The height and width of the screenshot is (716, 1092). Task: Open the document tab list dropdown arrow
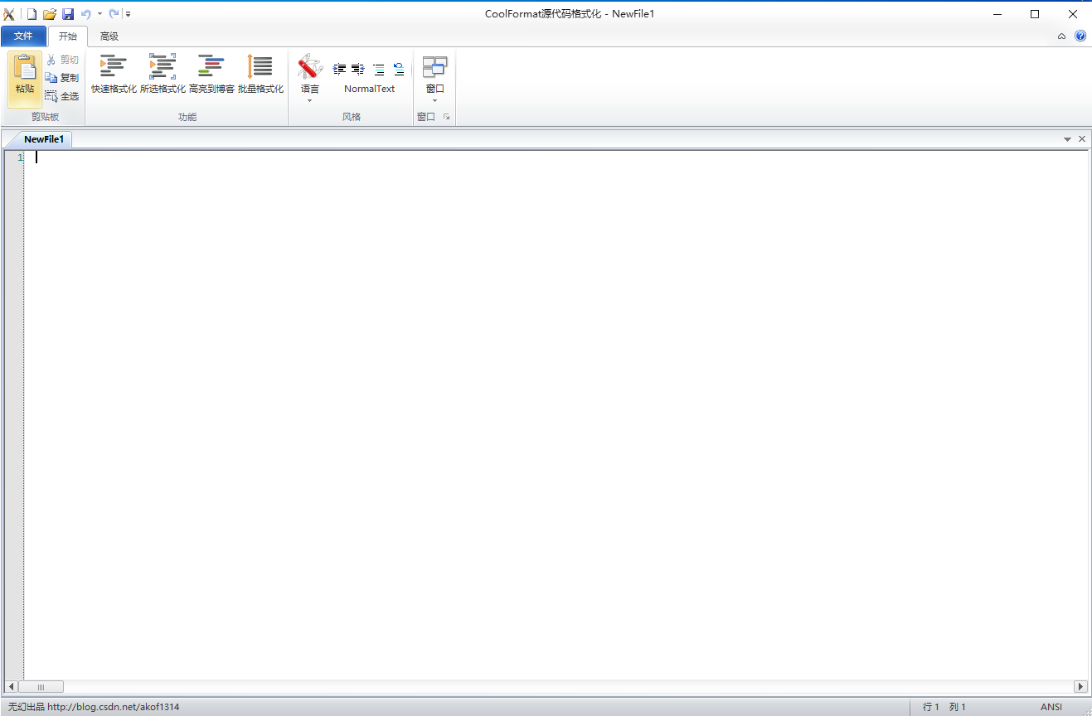(x=1068, y=139)
